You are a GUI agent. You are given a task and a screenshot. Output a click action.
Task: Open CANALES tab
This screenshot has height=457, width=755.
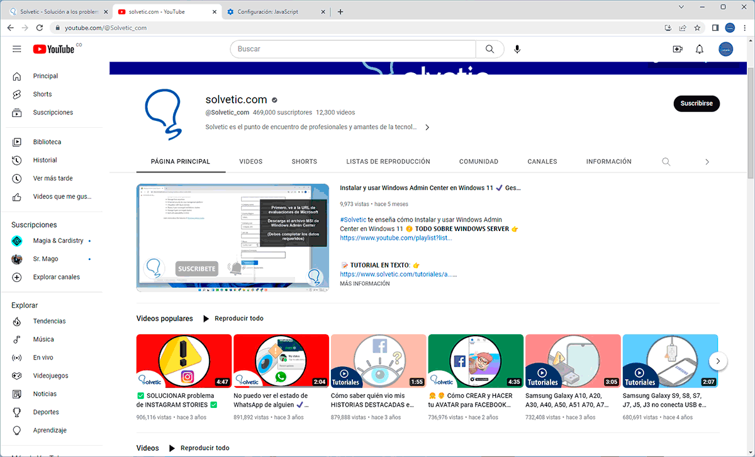(542, 162)
